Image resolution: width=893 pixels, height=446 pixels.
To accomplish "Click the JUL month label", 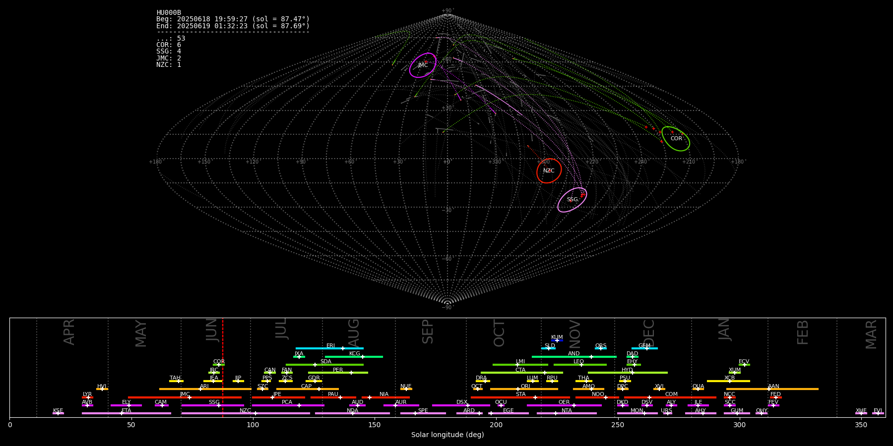I will coord(281,328).
